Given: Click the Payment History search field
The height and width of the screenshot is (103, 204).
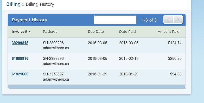Looking at the screenshot, I should pos(115,20).
